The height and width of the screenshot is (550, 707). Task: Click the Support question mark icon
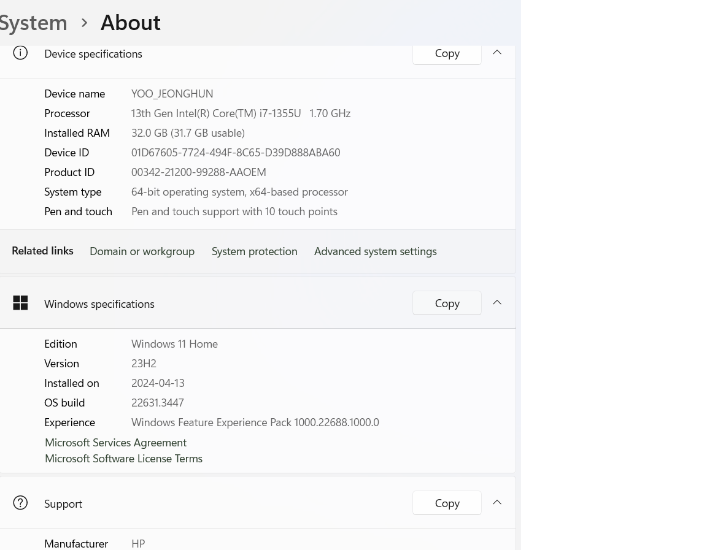point(20,503)
